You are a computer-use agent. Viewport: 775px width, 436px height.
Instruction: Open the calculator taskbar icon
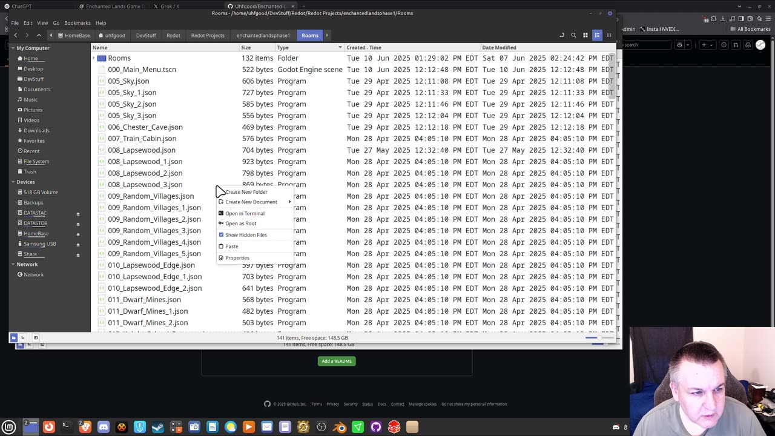176,427
